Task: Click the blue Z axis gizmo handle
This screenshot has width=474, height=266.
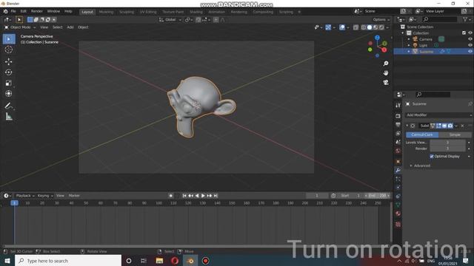Action: [x=377, y=38]
